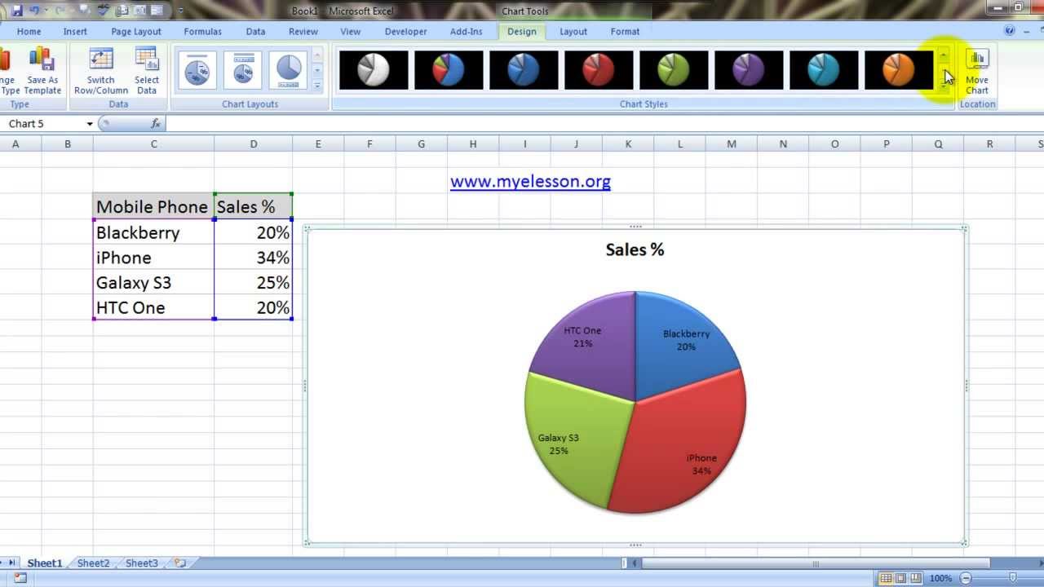1044x587 pixels.
Task: Open the Home ribbon tab
Action: tap(29, 32)
